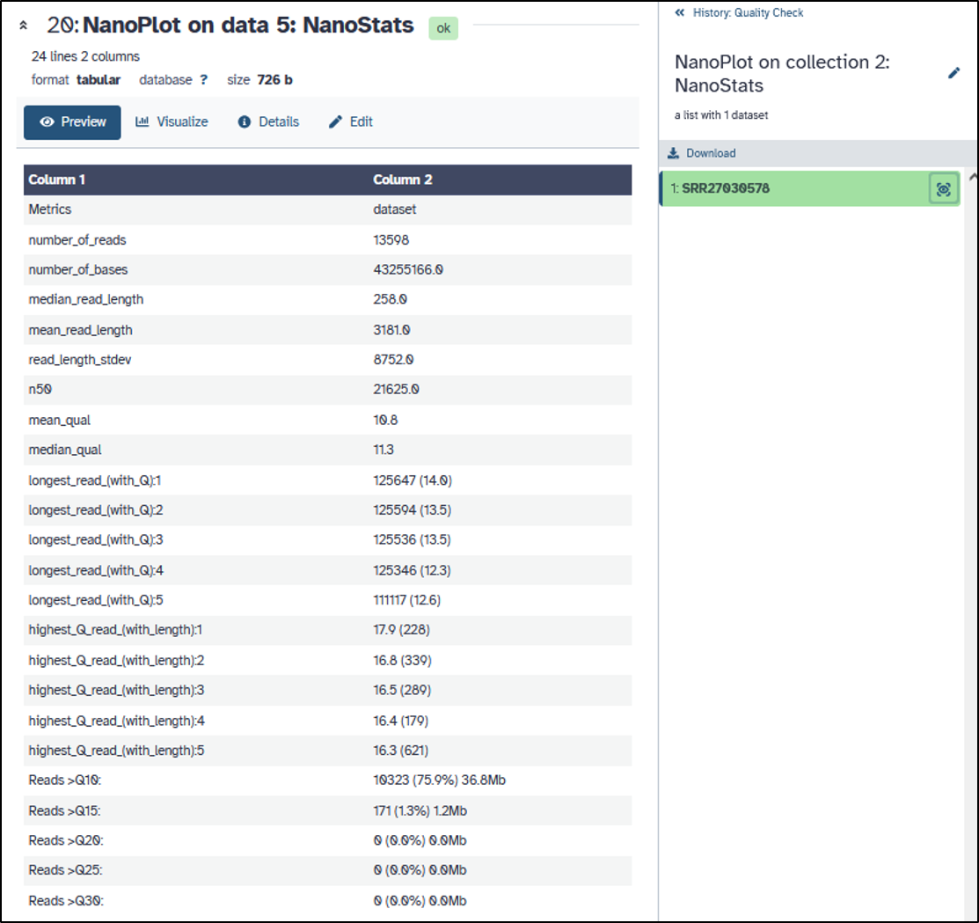Open the Details tab
The image size is (979, 923).
268,121
